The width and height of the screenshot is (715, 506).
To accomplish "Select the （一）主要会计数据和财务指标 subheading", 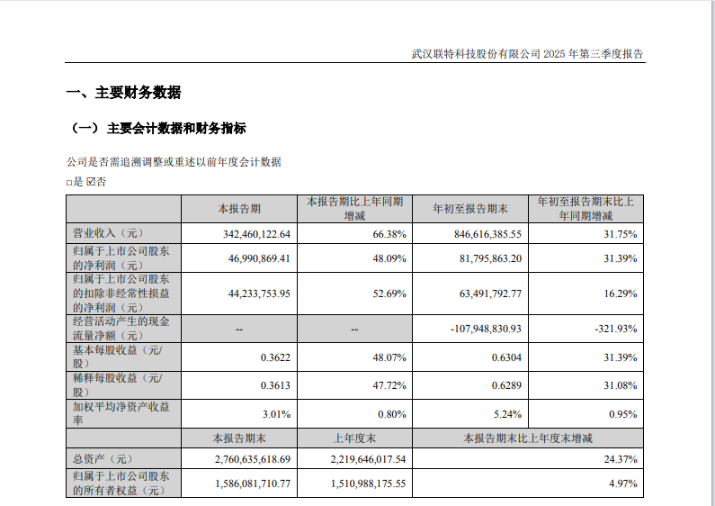I will pyautogui.click(x=156, y=129).
